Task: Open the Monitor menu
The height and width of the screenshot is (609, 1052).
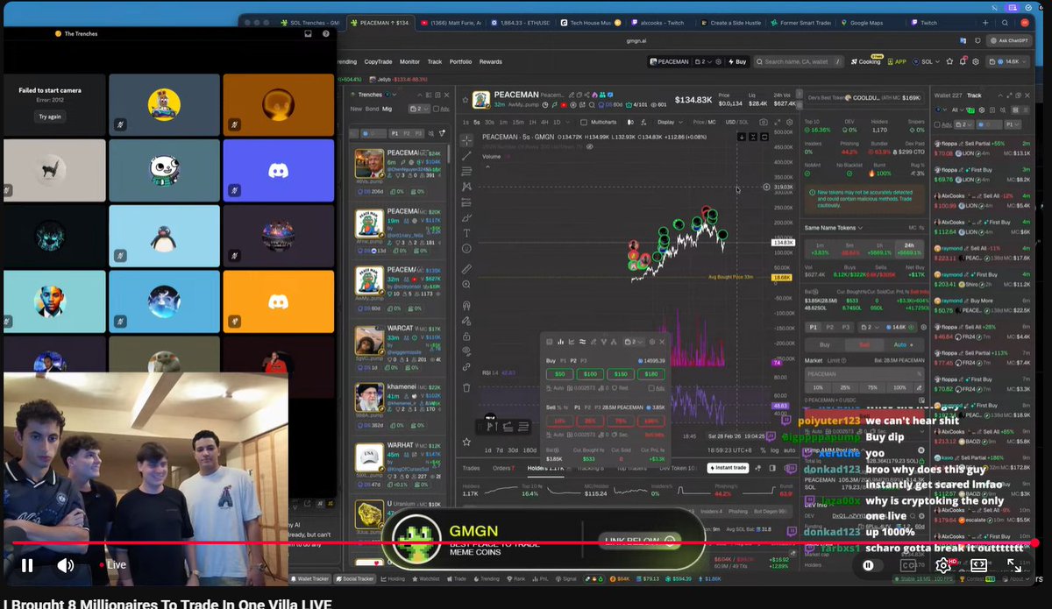Action: coord(409,61)
